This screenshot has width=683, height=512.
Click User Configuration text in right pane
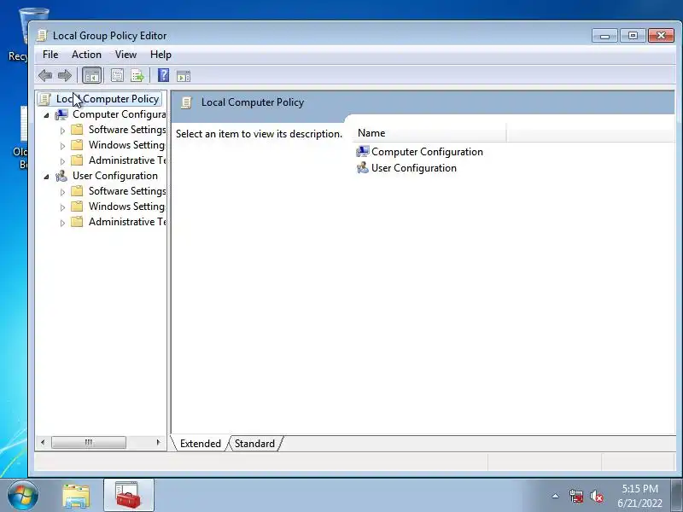(x=414, y=168)
